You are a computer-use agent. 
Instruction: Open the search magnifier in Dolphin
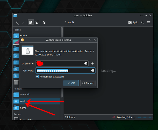coord(142,22)
